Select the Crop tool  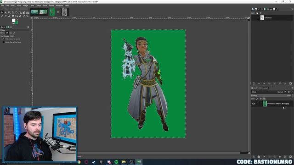(17, 12)
